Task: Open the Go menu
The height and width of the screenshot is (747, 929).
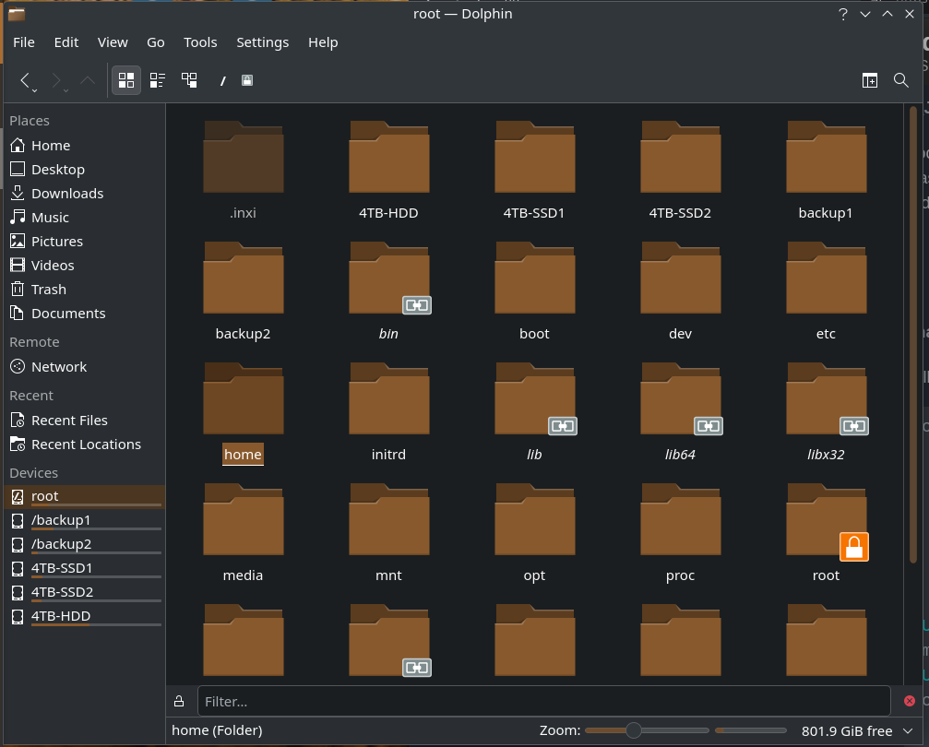Action: click(156, 42)
